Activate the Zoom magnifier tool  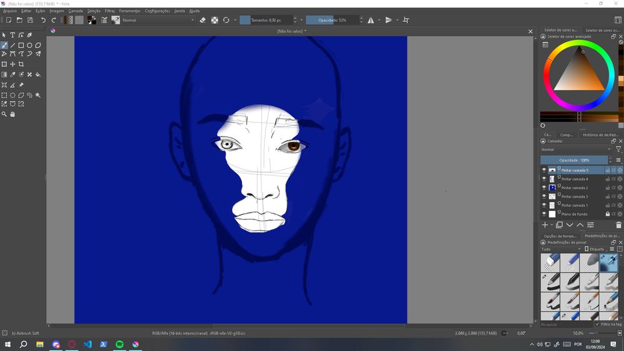pyautogui.click(x=4, y=114)
